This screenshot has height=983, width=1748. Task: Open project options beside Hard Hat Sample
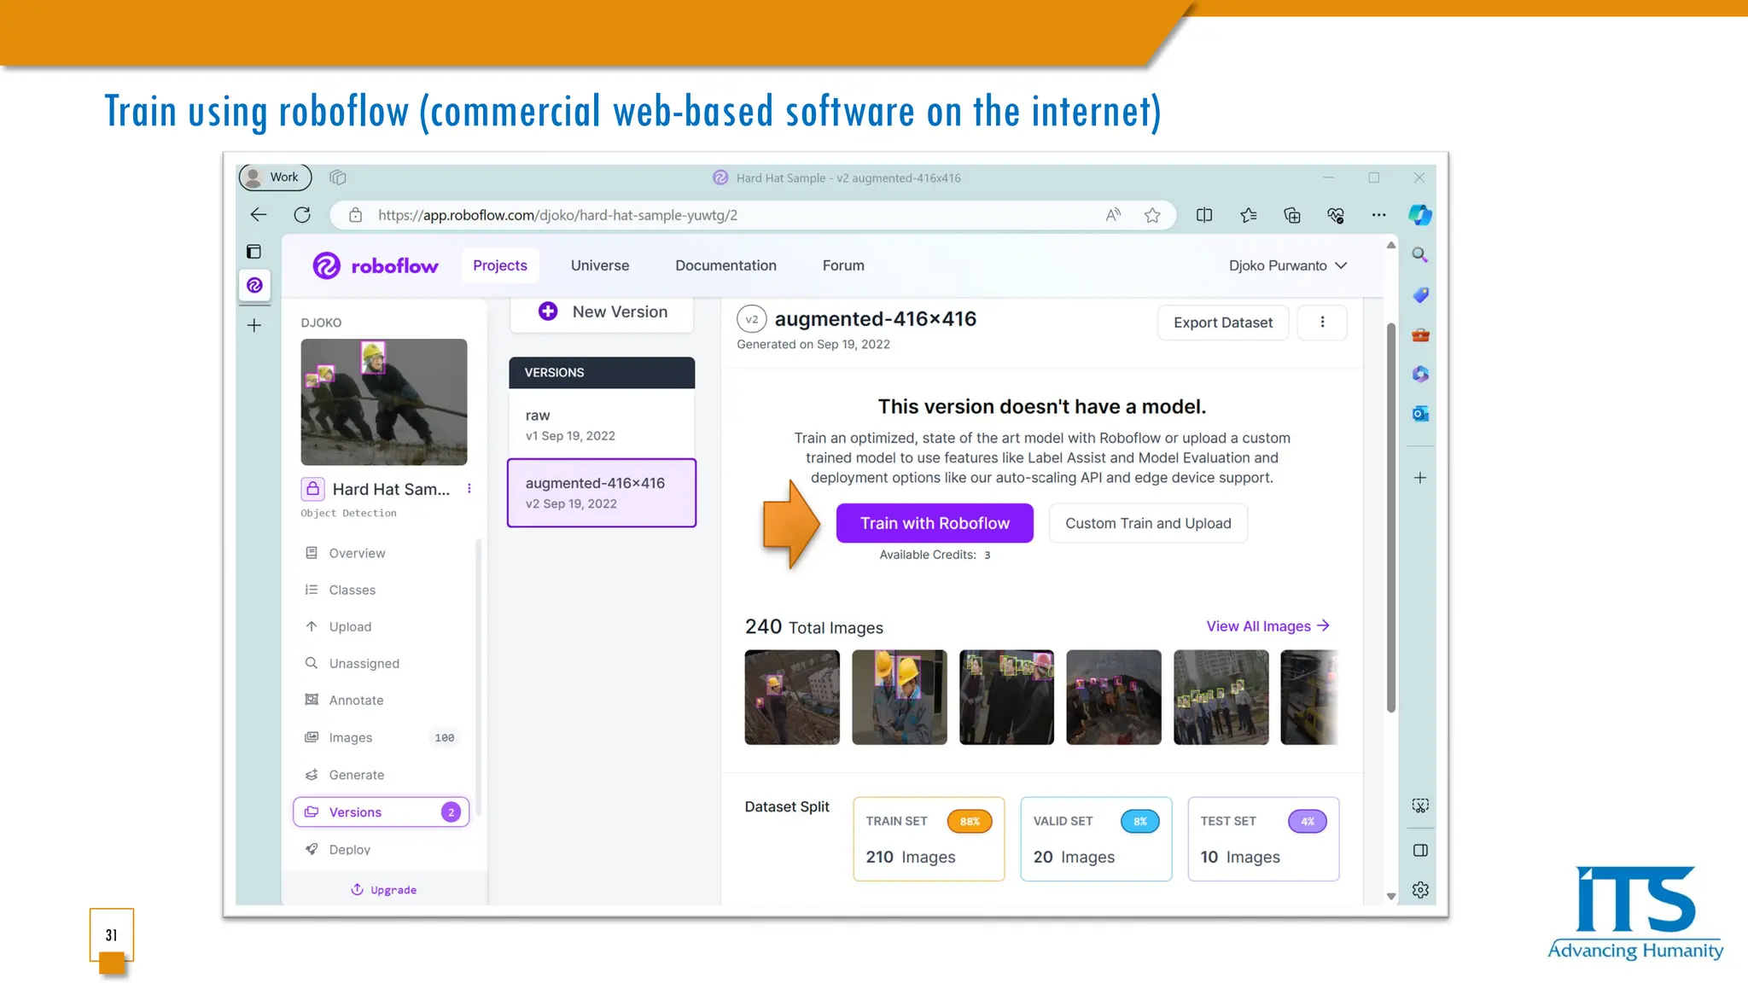click(x=469, y=489)
